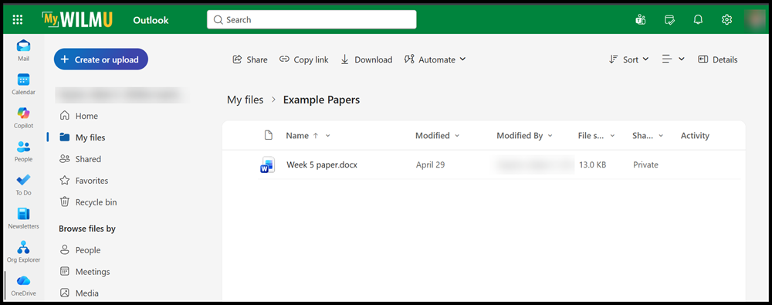Click the 13.0 KB file size

pos(592,165)
